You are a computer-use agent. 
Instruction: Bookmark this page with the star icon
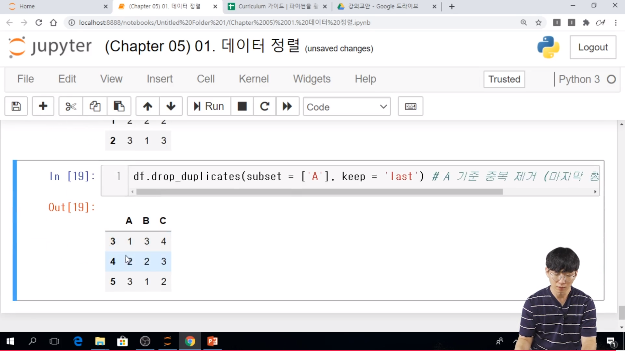click(538, 22)
